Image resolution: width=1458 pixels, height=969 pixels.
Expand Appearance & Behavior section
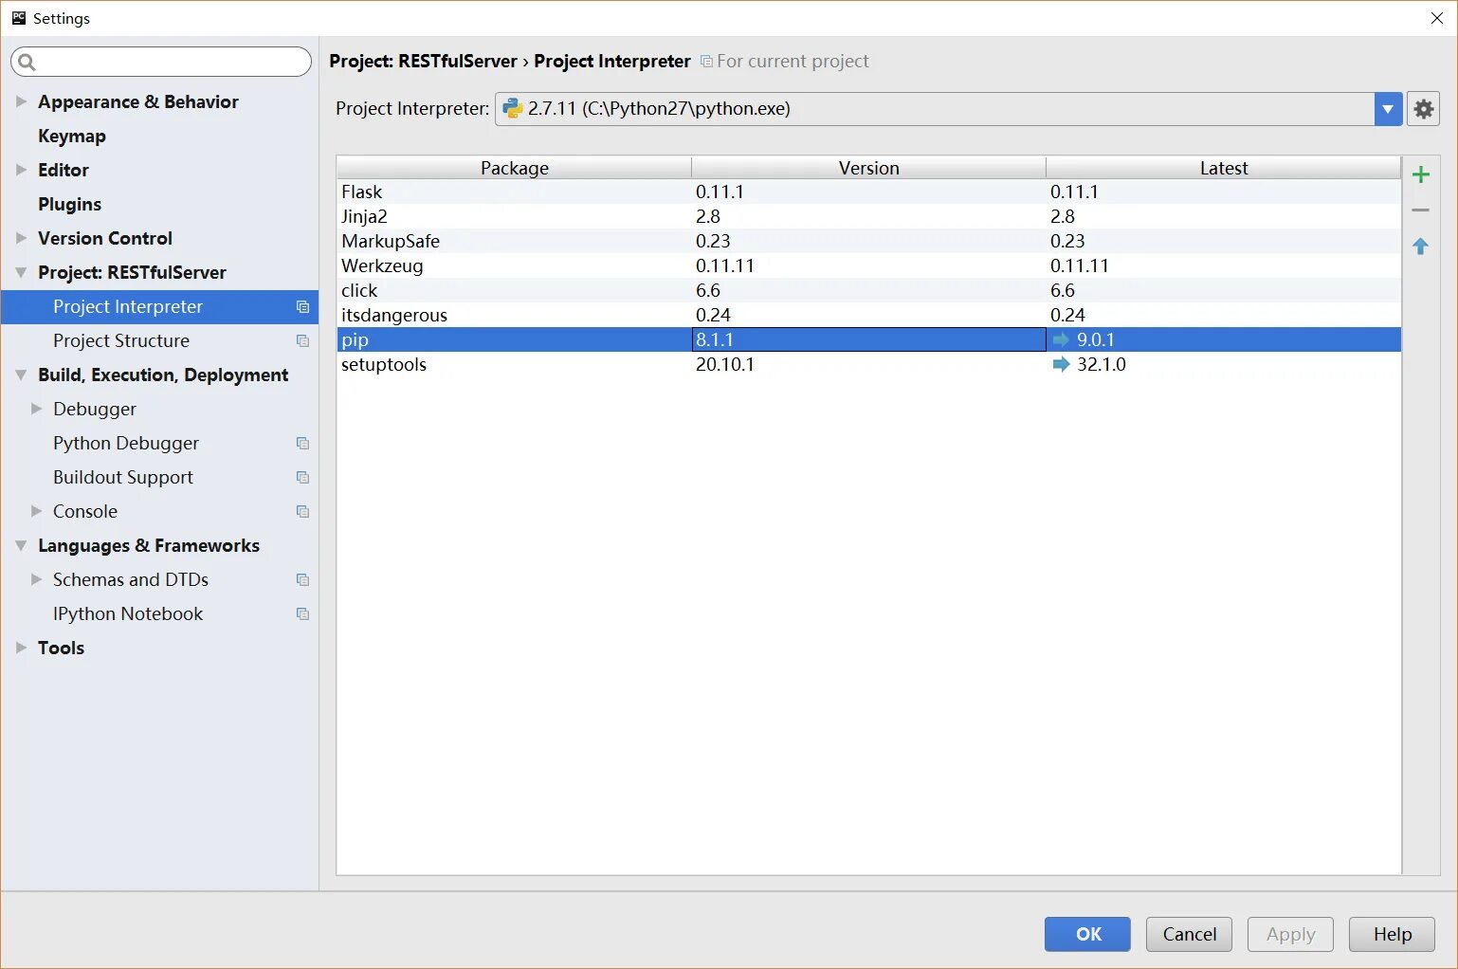click(x=21, y=101)
